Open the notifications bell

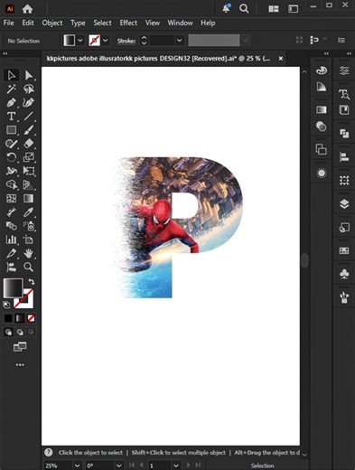coord(227,8)
